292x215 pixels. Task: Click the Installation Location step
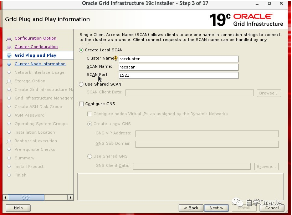coord(35,133)
